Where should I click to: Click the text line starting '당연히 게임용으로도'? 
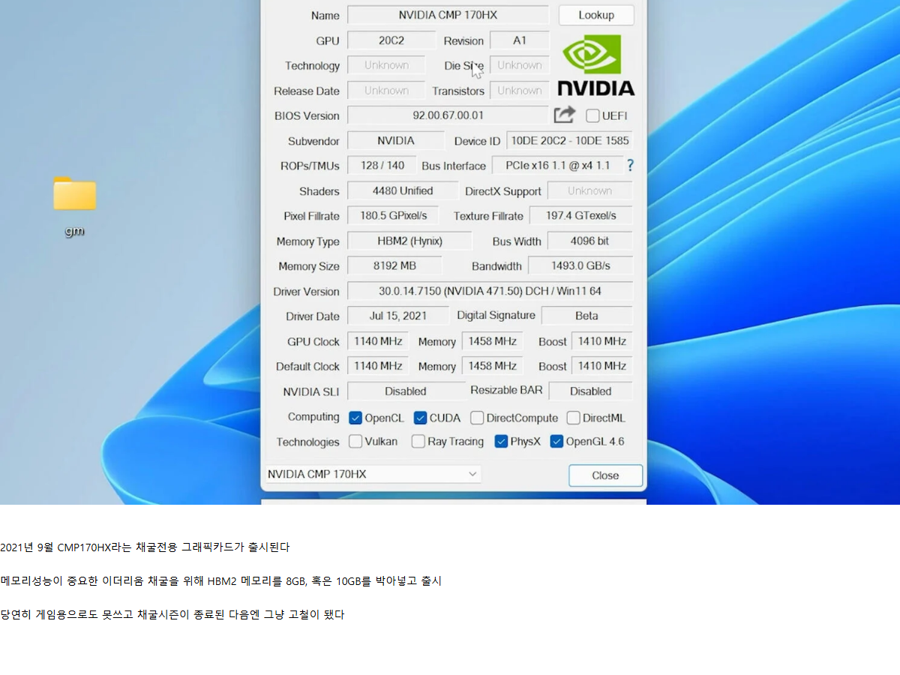click(172, 615)
